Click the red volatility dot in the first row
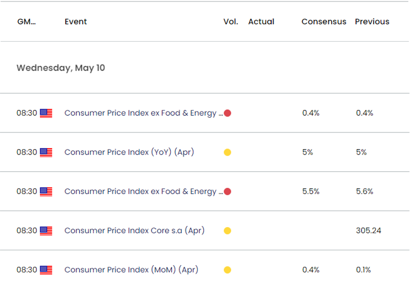 [x=227, y=113]
